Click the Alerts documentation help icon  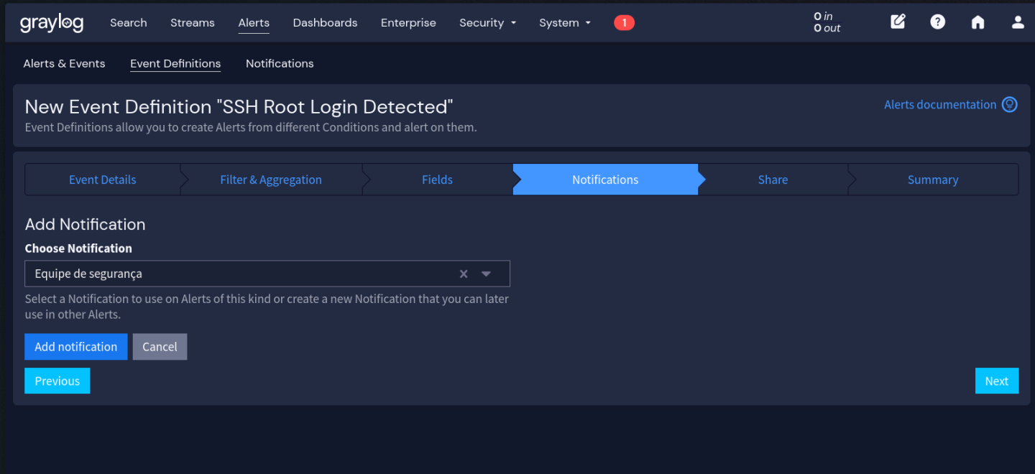tap(1011, 104)
